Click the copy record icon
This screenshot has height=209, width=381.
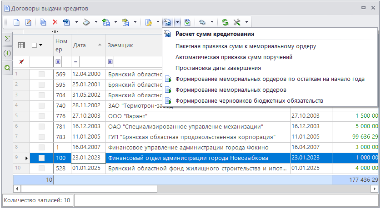pyautogui.click(x=43, y=22)
